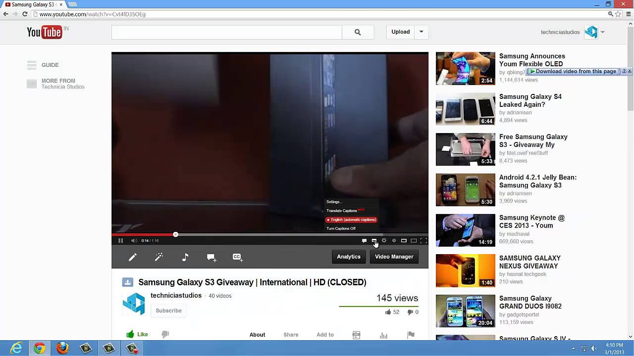Open the transcript icon below video
The height and width of the screenshot is (356, 634).
tap(356, 335)
